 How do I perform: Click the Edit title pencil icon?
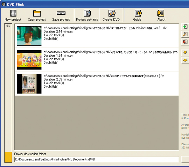coord(185,34)
